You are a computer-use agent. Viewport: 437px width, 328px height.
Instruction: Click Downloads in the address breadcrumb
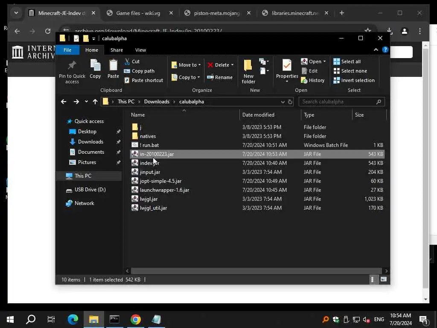[x=157, y=102]
